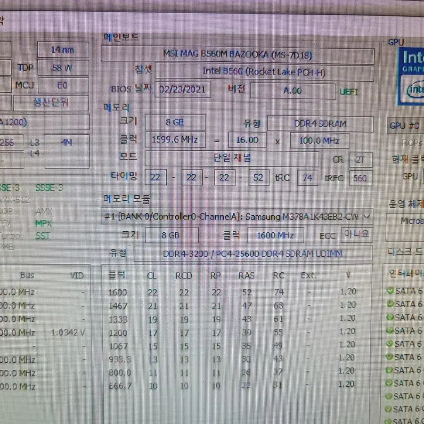
Task: Click the operating system field beginning with Micros
Action: (405, 227)
